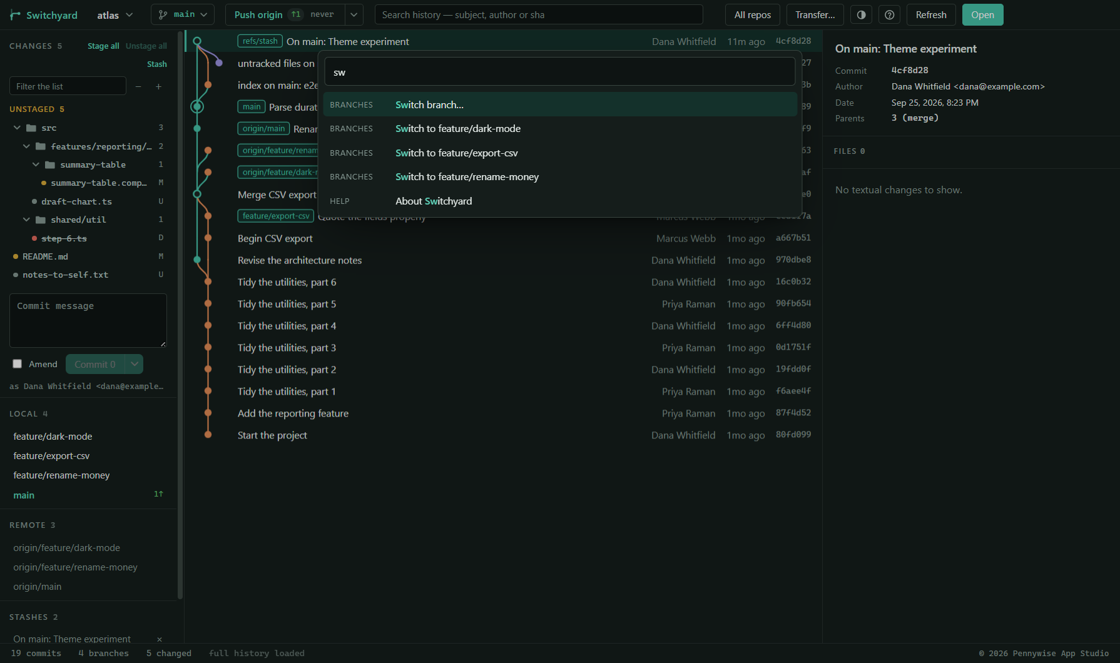The image size is (1120, 663).
Task: Select the README.md file
Action: [88, 256]
